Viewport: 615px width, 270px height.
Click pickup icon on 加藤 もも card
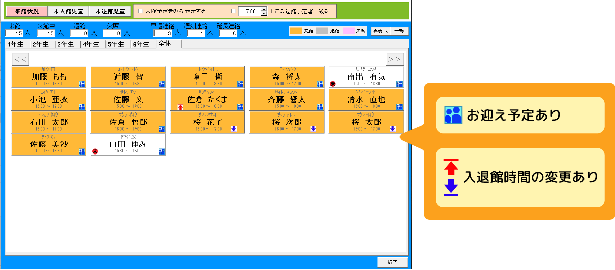pos(82,84)
